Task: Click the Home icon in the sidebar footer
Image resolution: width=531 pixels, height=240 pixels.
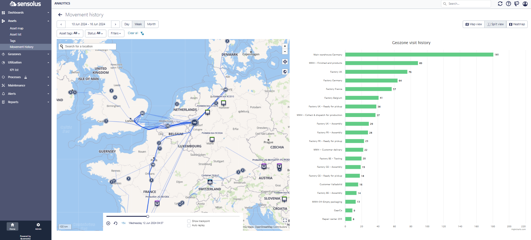Action: click(x=12, y=226)
